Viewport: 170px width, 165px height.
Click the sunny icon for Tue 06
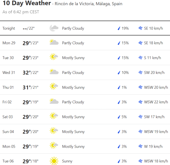(54, 161)
